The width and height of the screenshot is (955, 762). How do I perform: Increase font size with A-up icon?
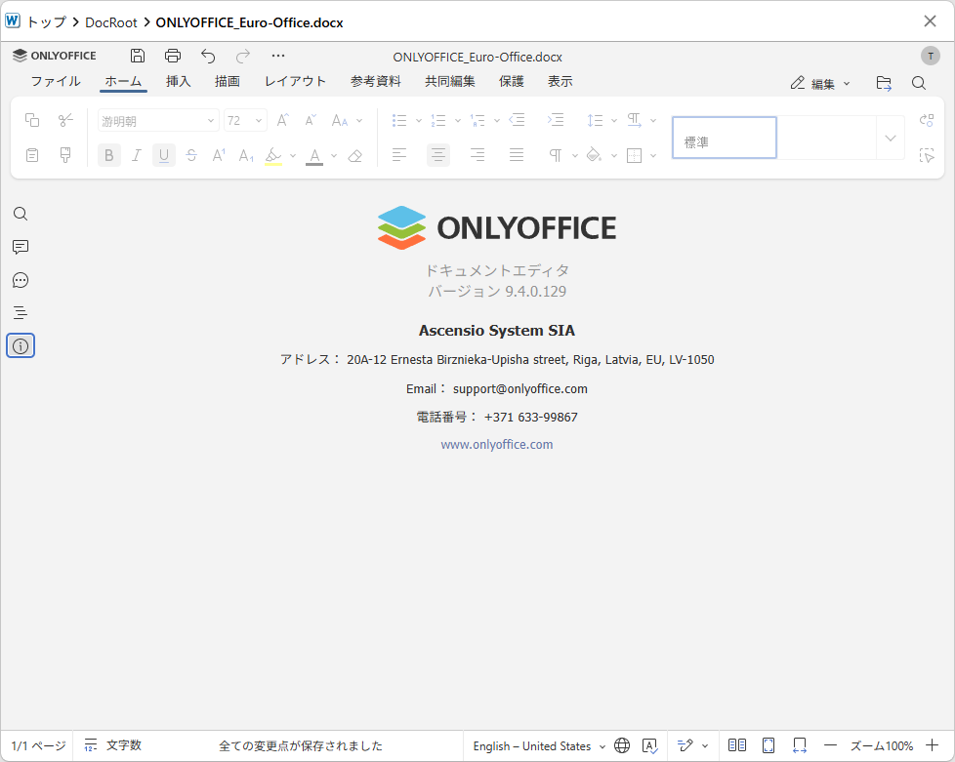click(282, 120)
